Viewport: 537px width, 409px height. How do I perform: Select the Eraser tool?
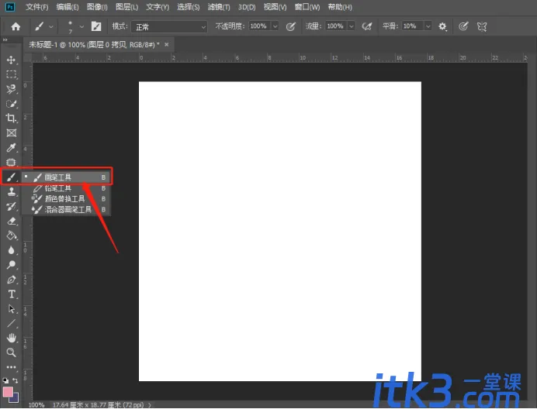click(11, 221)
